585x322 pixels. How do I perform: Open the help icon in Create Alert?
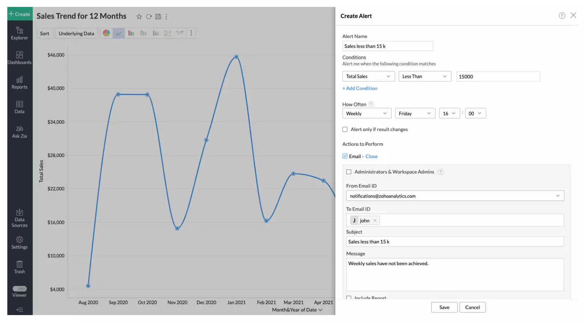click(x=562, y=15)
